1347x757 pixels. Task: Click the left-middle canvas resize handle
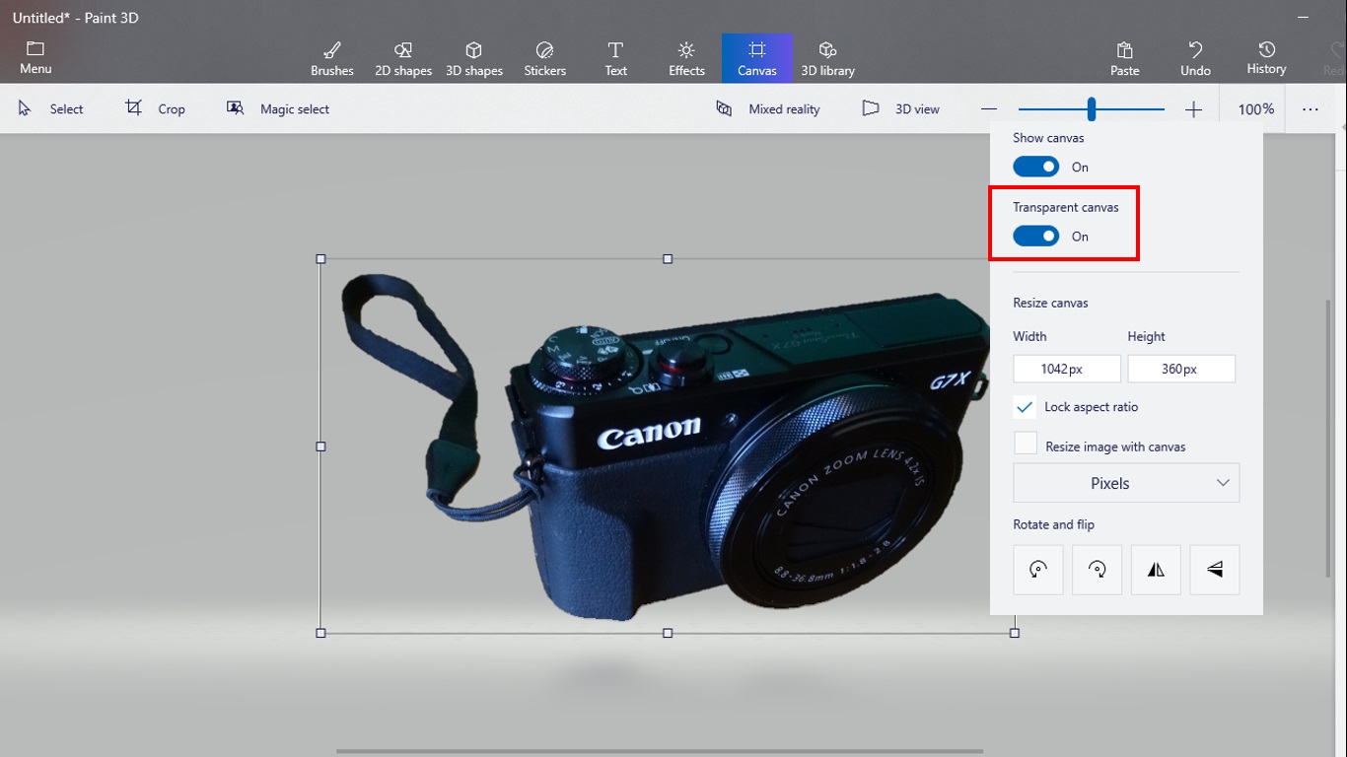pos(320,447)
